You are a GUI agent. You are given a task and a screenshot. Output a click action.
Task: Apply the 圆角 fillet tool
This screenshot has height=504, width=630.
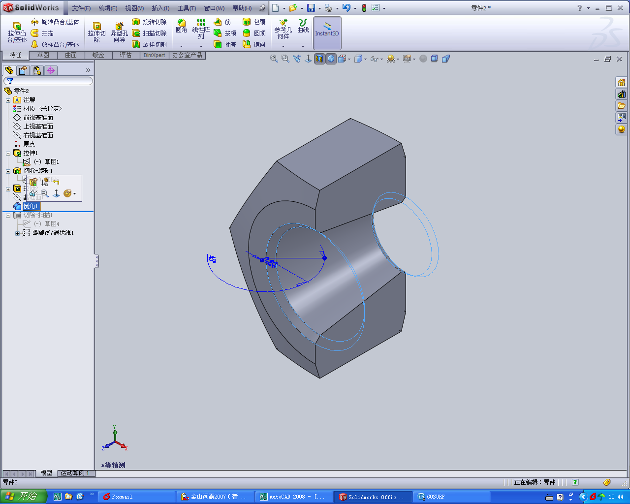tap(182, 26)
